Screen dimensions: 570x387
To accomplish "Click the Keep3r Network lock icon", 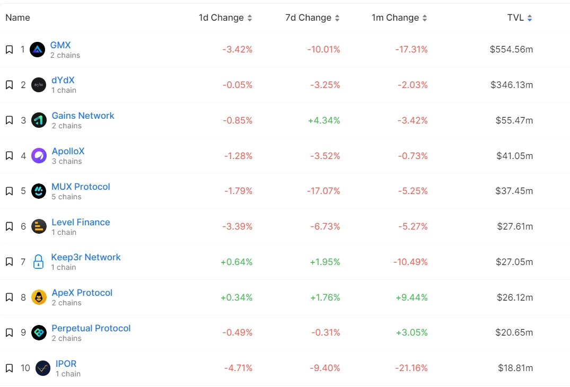I will tap(38, 262).
